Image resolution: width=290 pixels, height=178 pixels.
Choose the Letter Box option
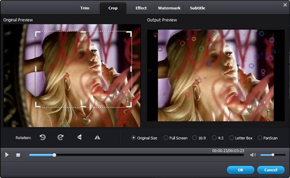(x=241, y=138)
